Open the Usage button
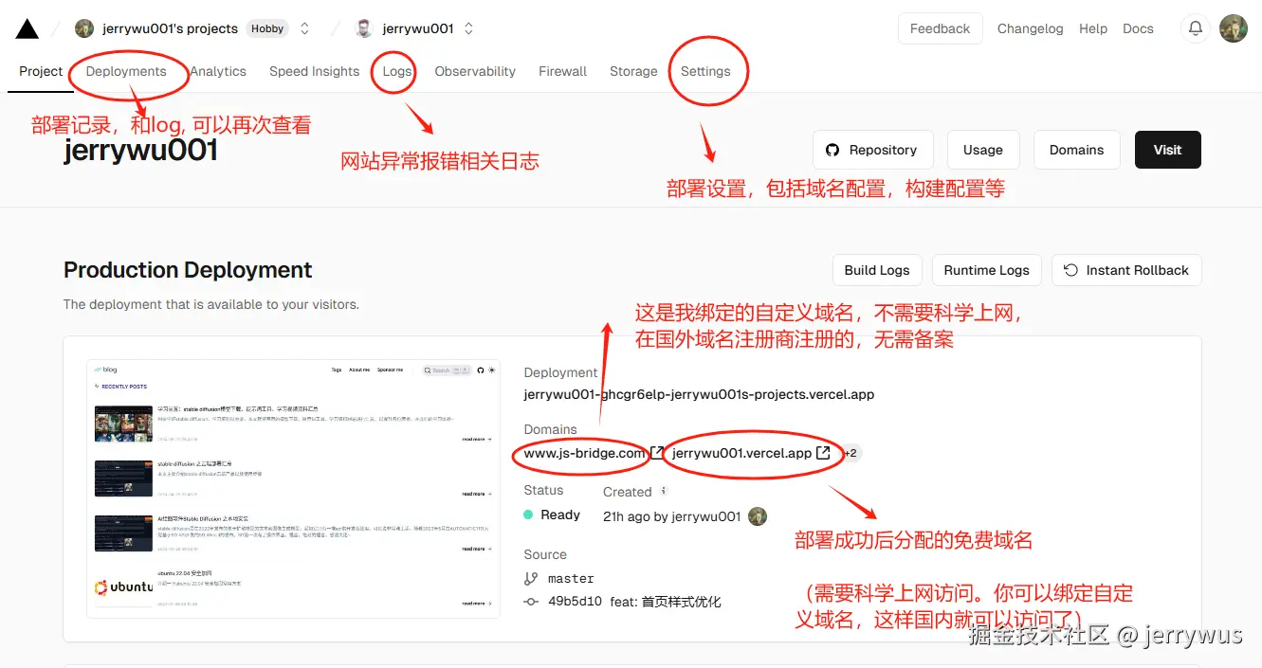Screen dimensions: 1262x668 pos(982,150)
